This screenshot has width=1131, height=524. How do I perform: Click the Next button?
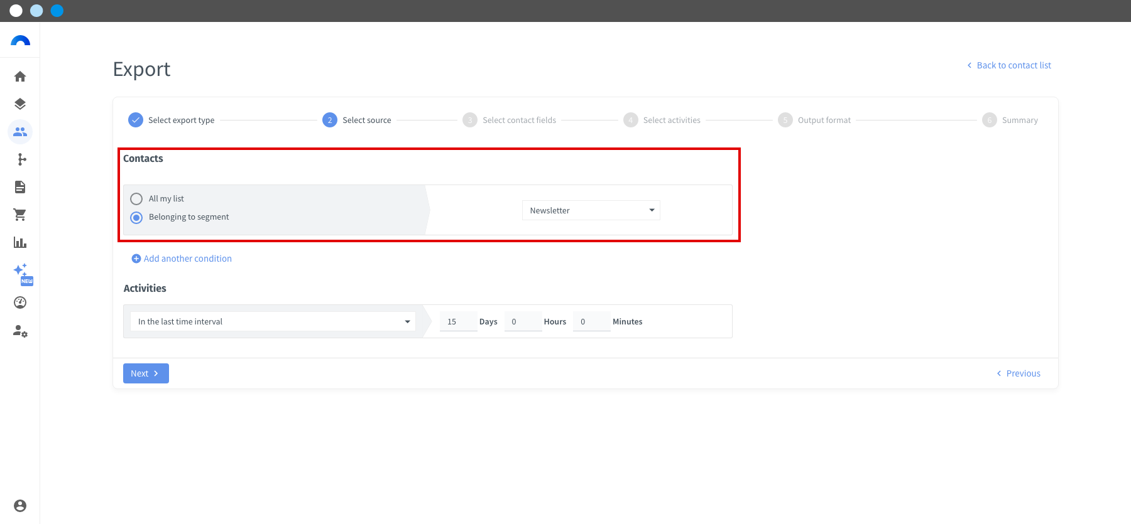(x=146, y=373)
